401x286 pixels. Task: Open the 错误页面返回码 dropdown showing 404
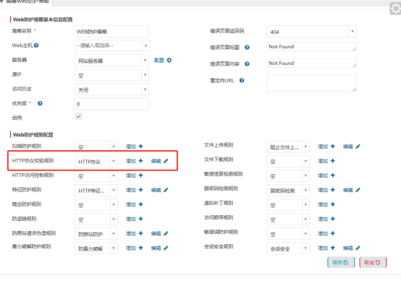(x=311, y=32)
